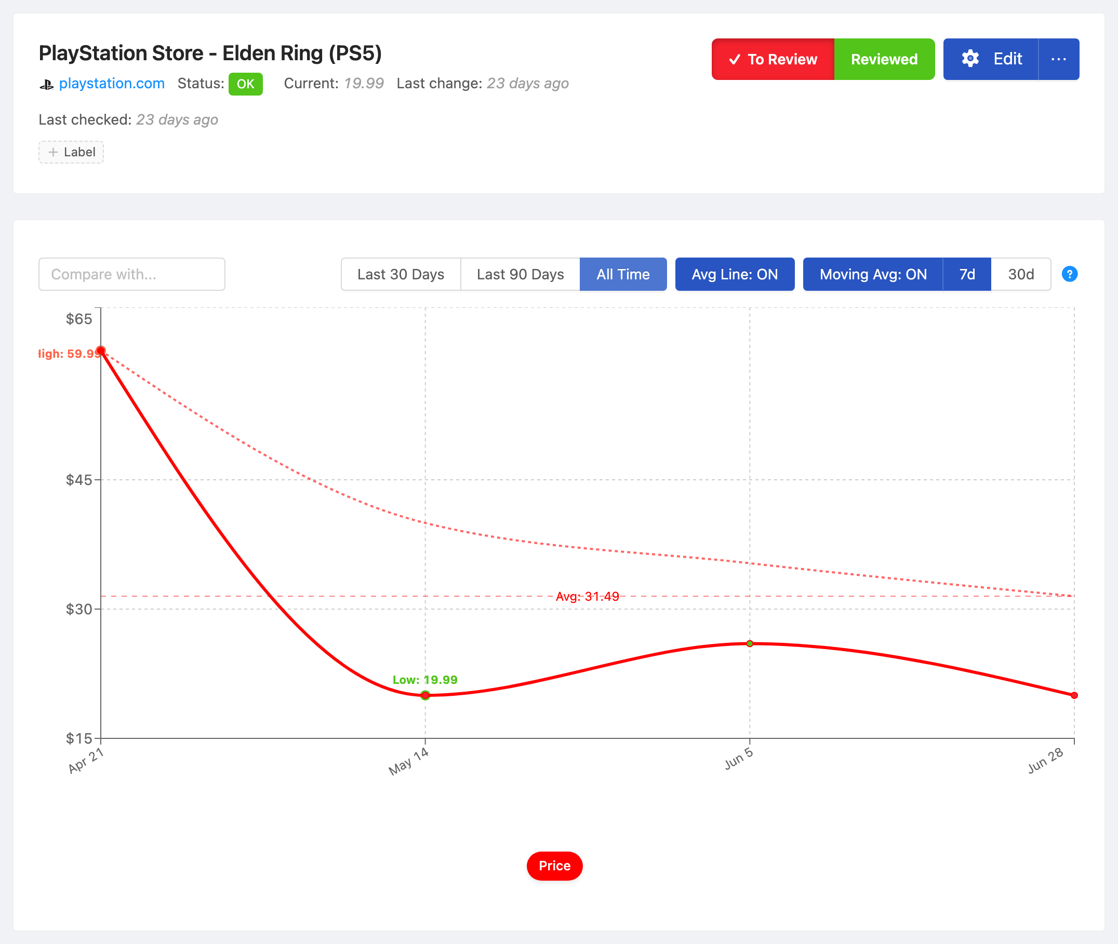Click the Low: 19.99 chart label
Image resolution: width=1118 pixels, height=944 pixels.
425,680
